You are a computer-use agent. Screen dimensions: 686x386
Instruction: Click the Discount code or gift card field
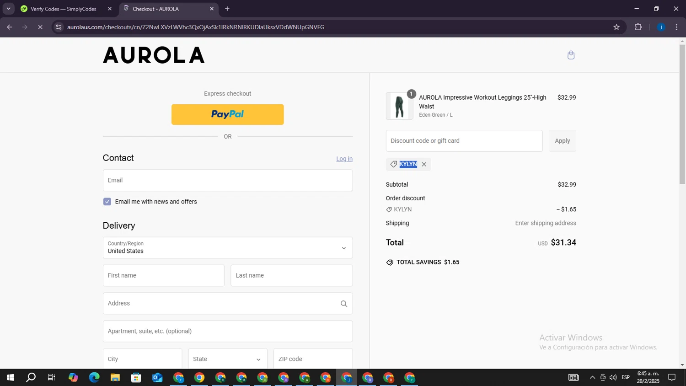coord(464,141)
